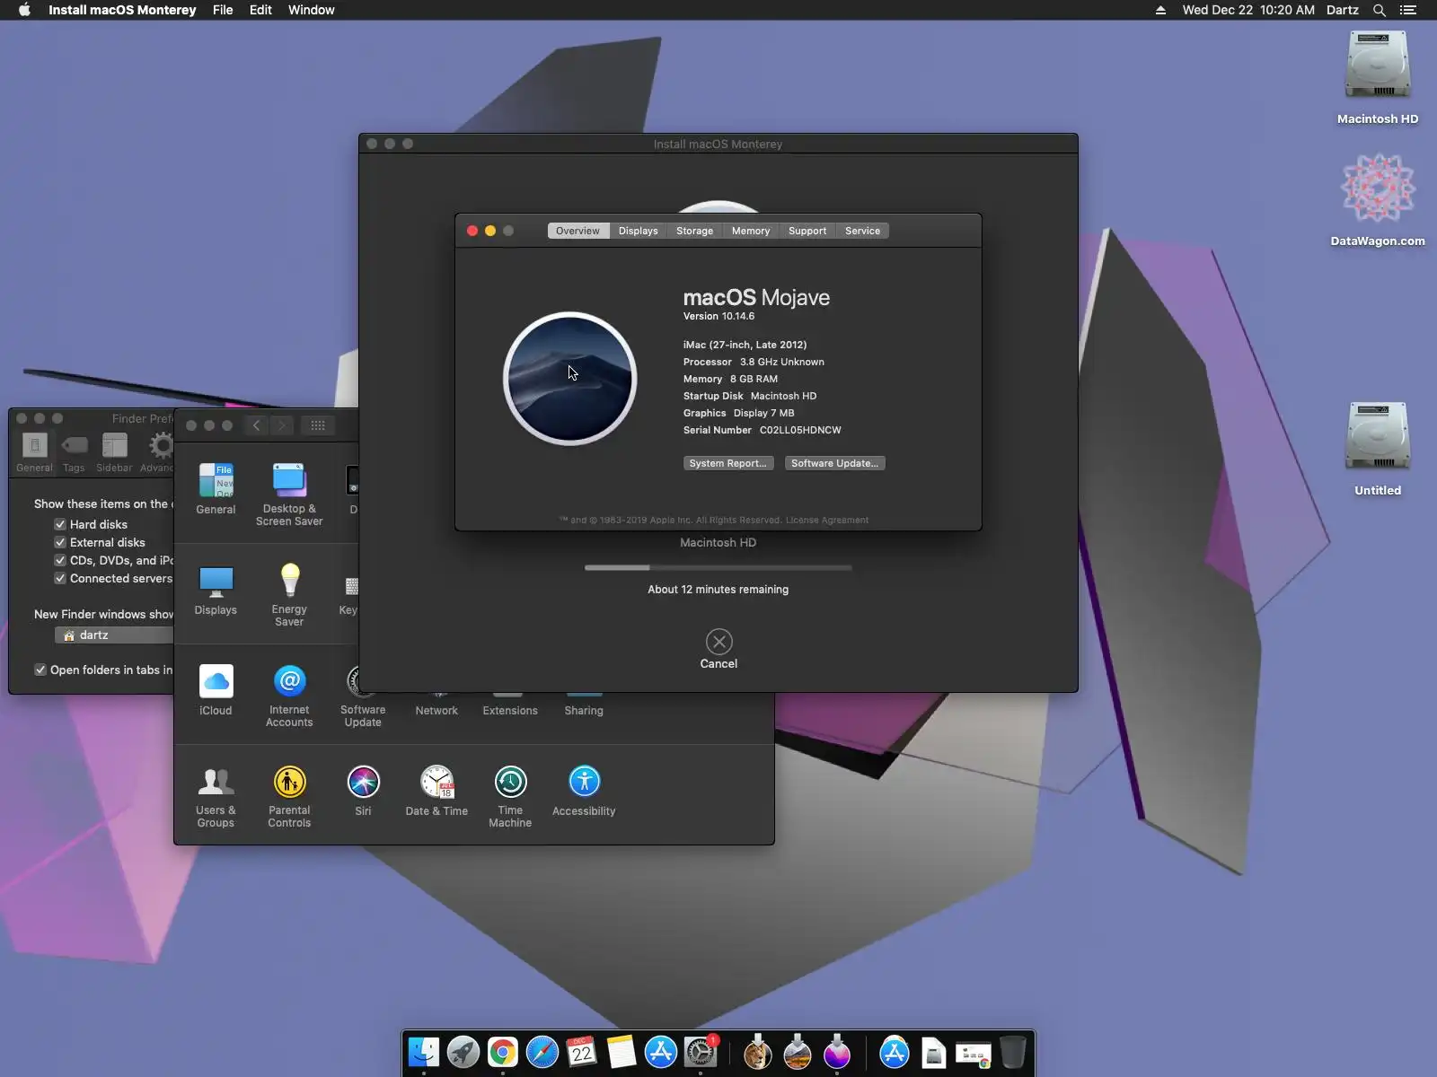The width and height of the screenshot is (1437, 1077).
Task: Open Internet Accounts preferences
Action: (289, 696)
